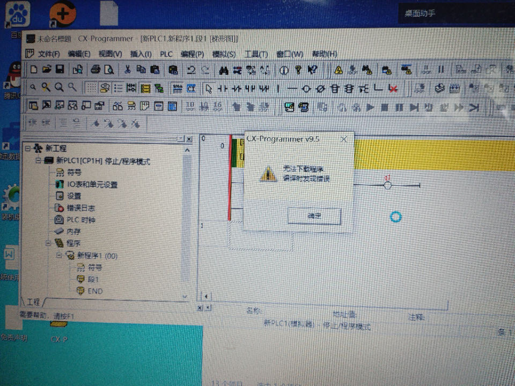Screen dimensions: 515x386
Task: Click the Cut scissors icon
Action: click(x=128, y=70)
